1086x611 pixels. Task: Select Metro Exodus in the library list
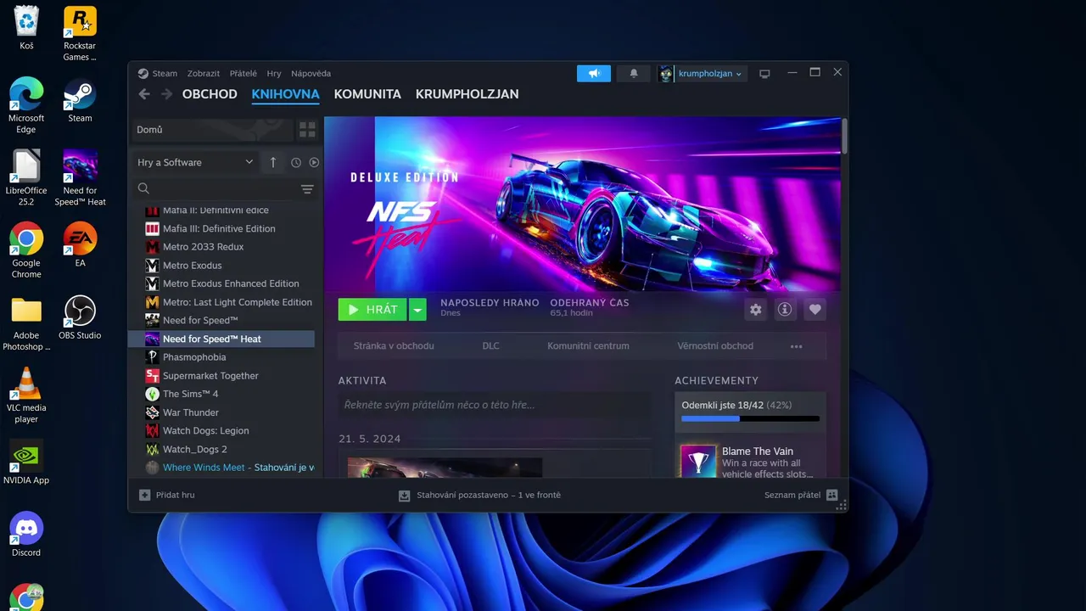tap(221, 266)
